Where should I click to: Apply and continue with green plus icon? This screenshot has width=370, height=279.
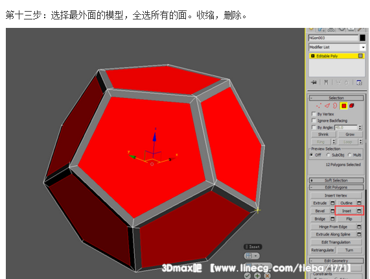point(257,276)
